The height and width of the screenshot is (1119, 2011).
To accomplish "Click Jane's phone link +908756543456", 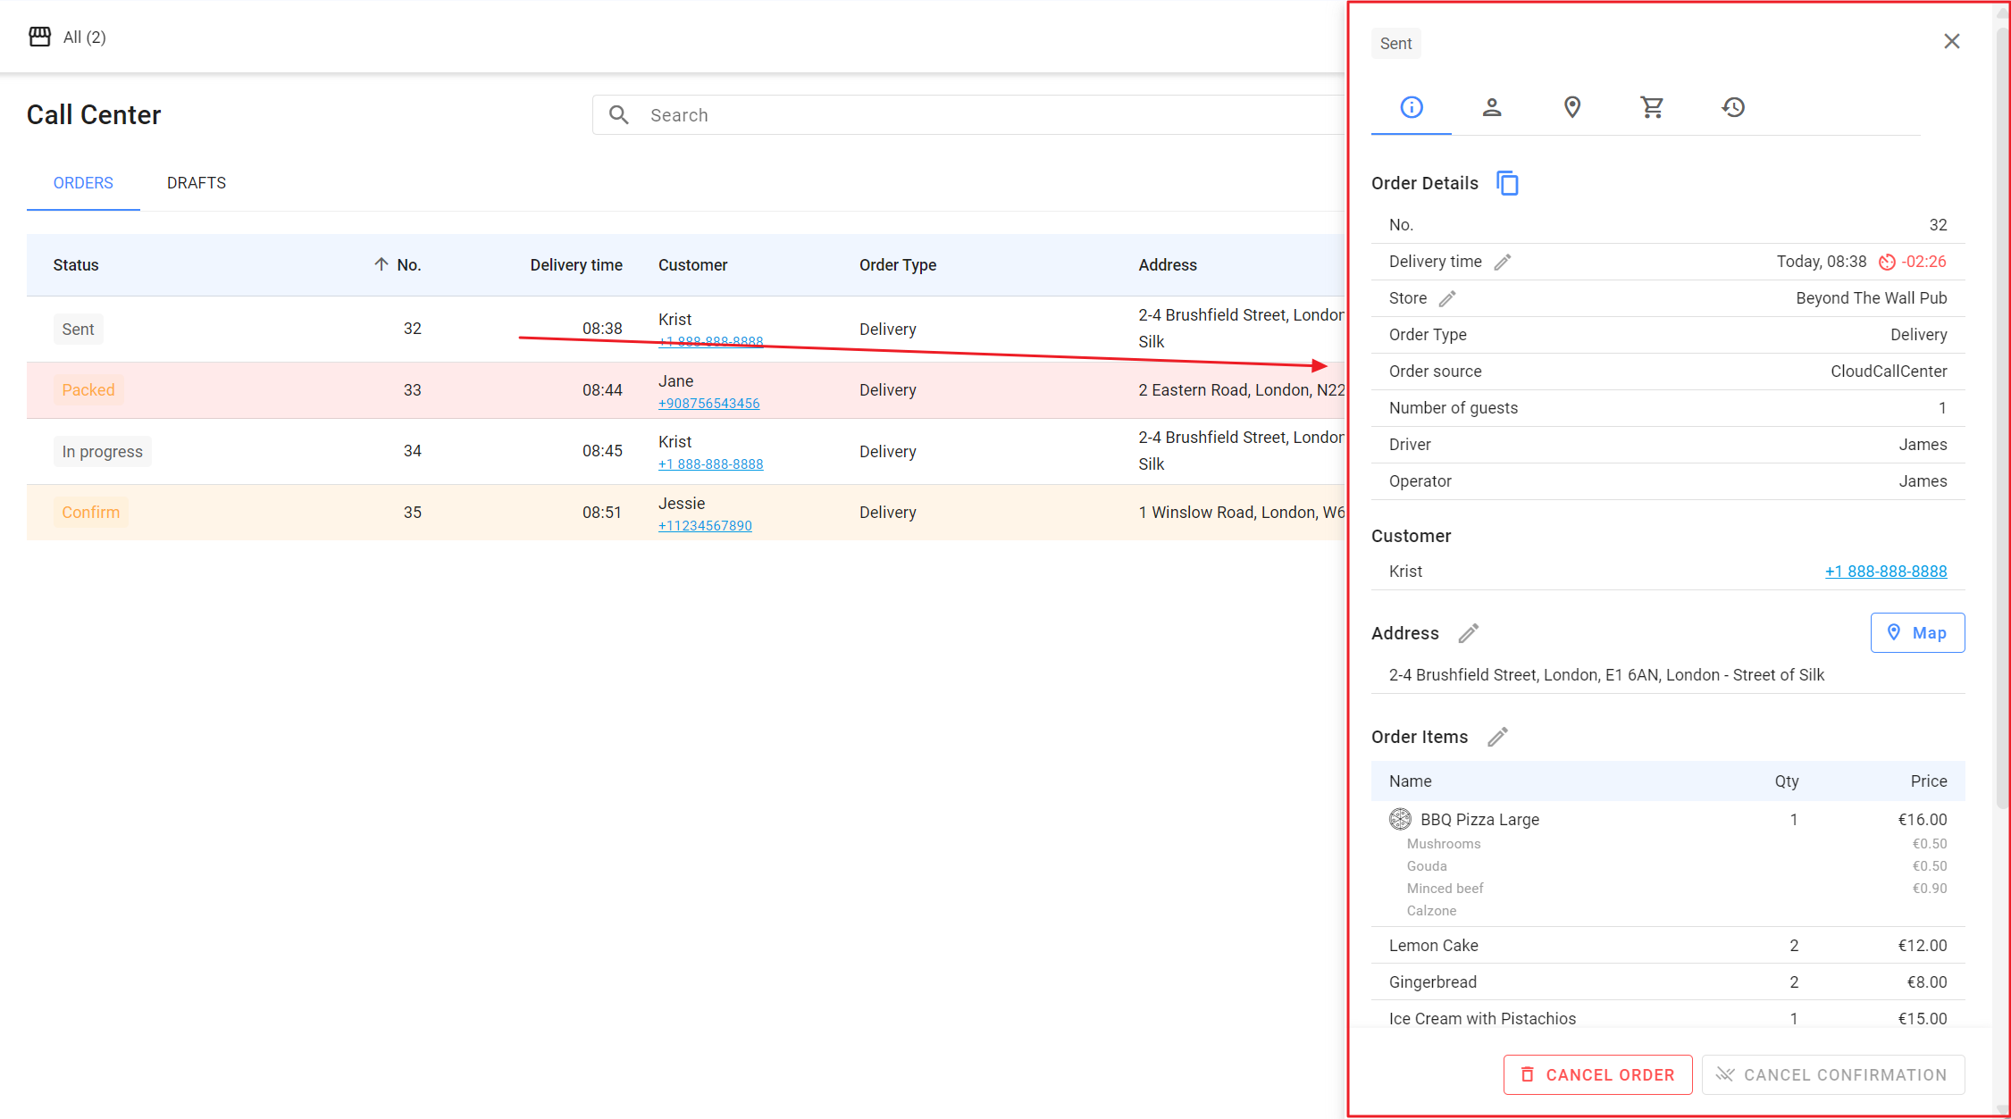I will (x=709, y=404).
